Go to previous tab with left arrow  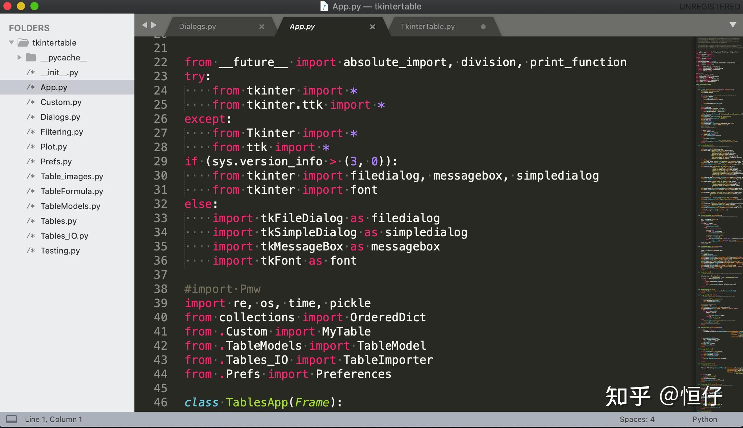coord(145,25)
